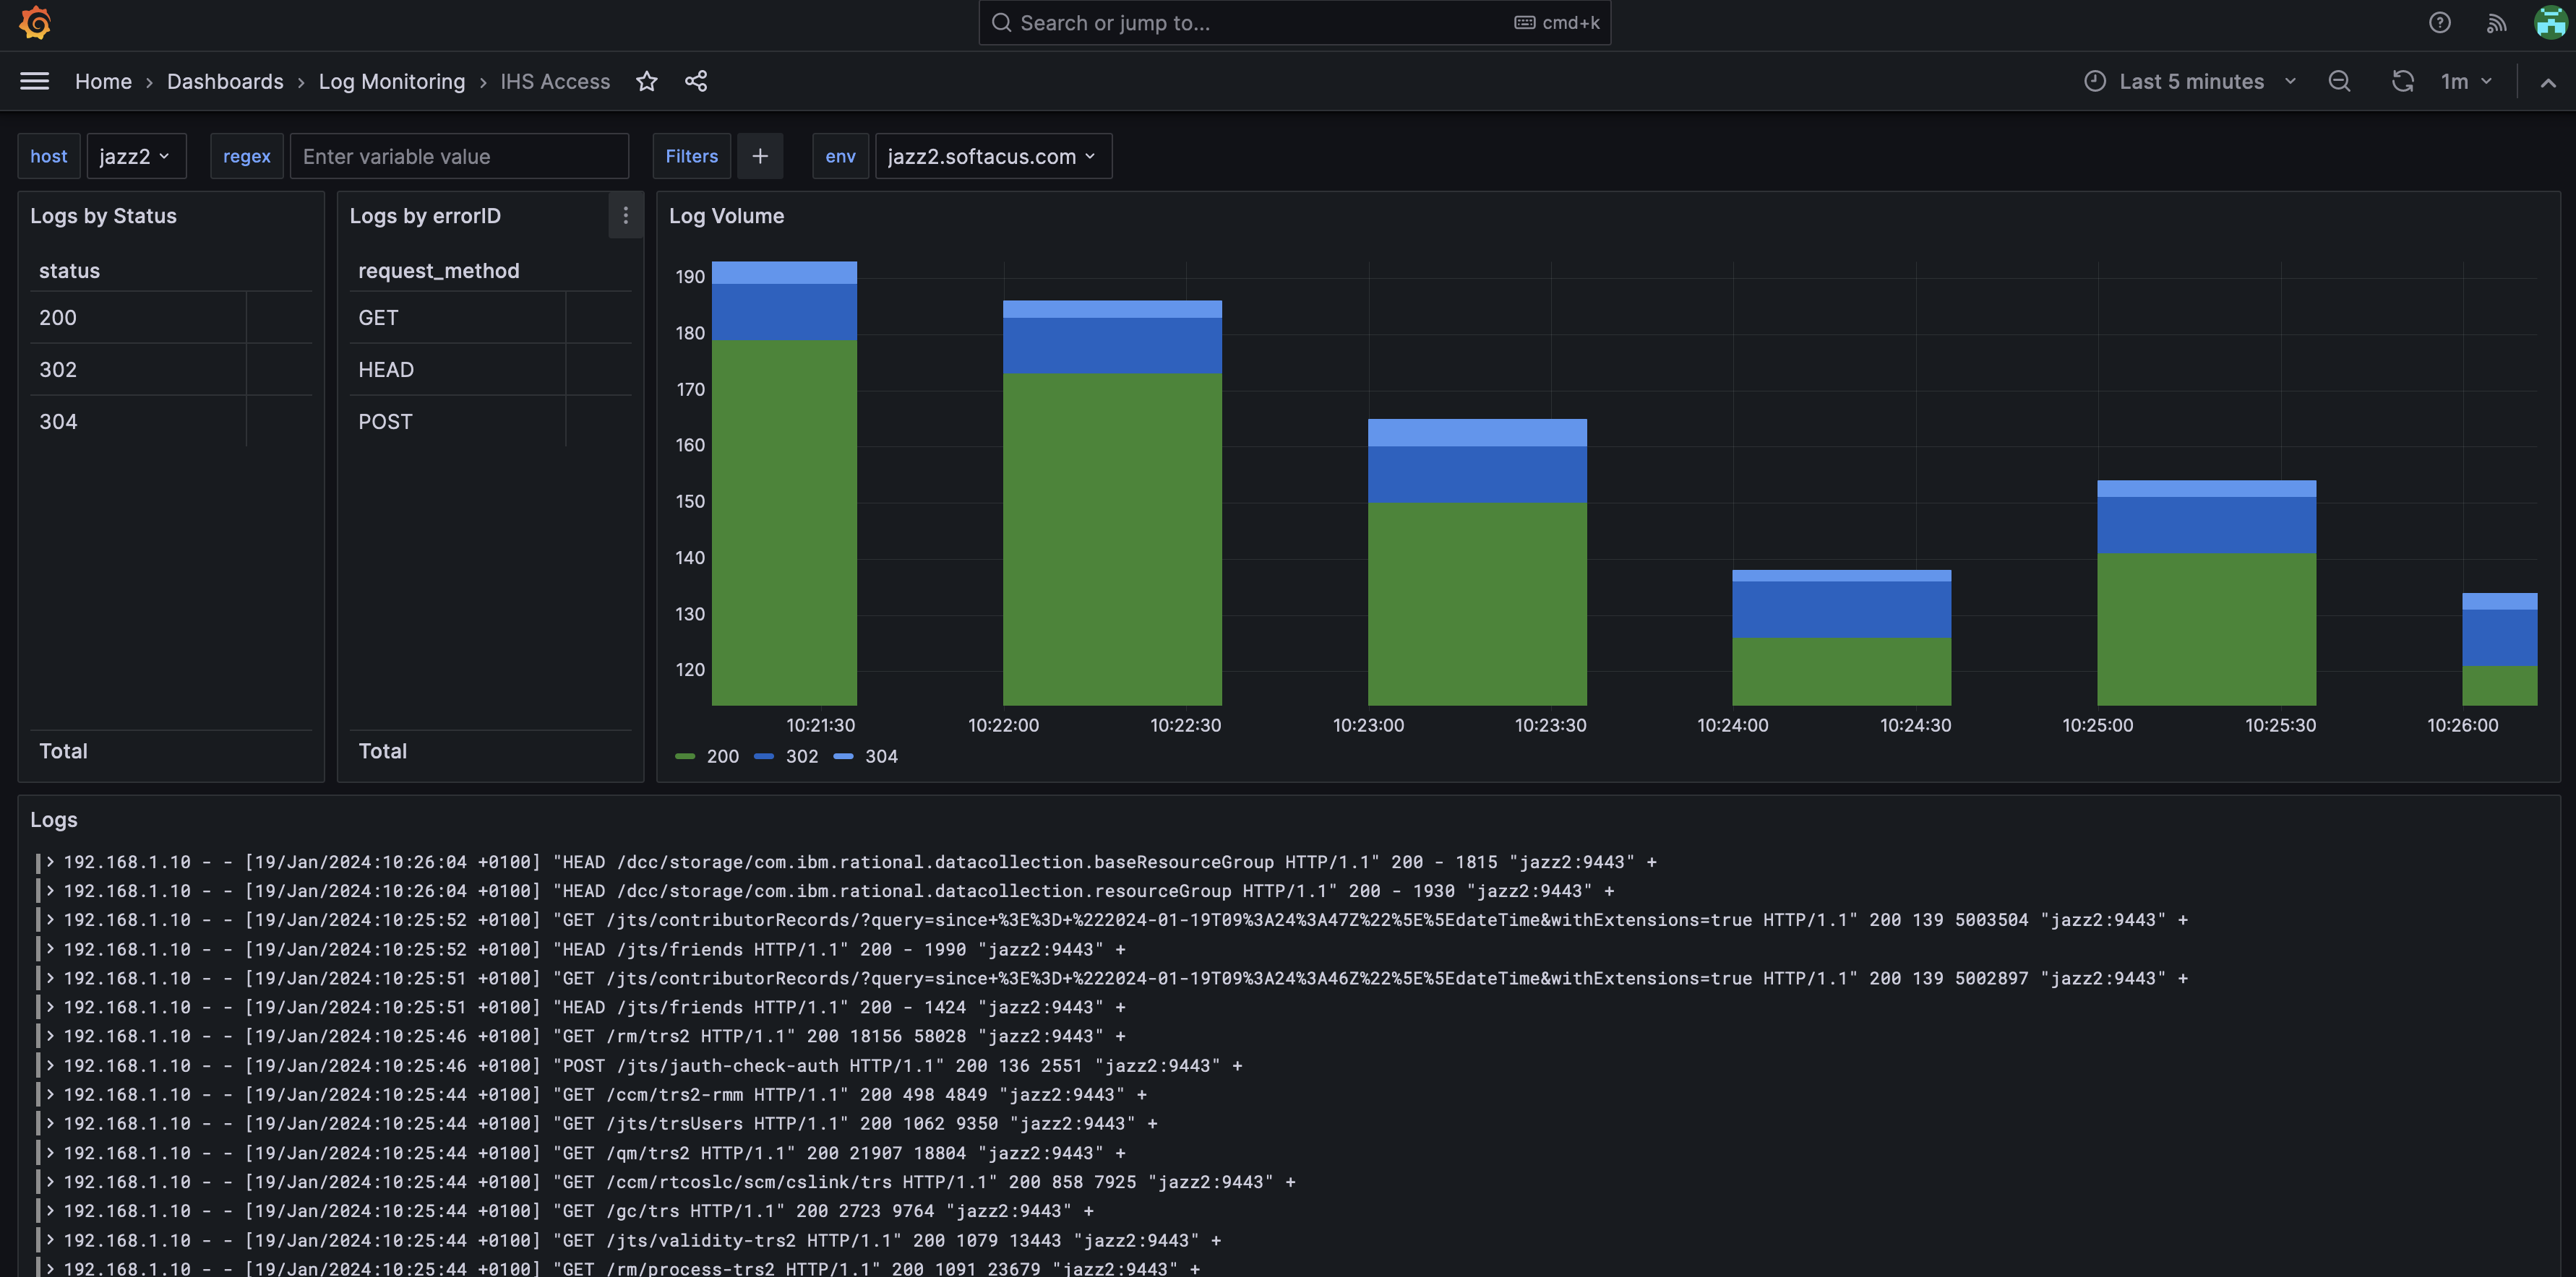Open the share dashboard icon
2576x1277 pixels.
(696, 81)
